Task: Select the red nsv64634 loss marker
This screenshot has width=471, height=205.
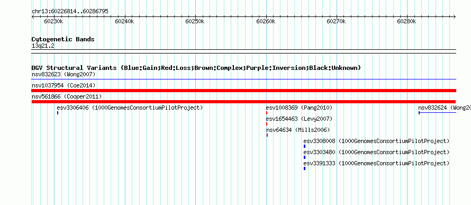Action: [x=267, y=135]
